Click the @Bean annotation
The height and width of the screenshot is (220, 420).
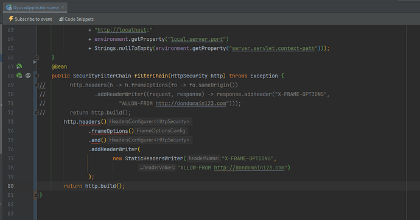59,67
